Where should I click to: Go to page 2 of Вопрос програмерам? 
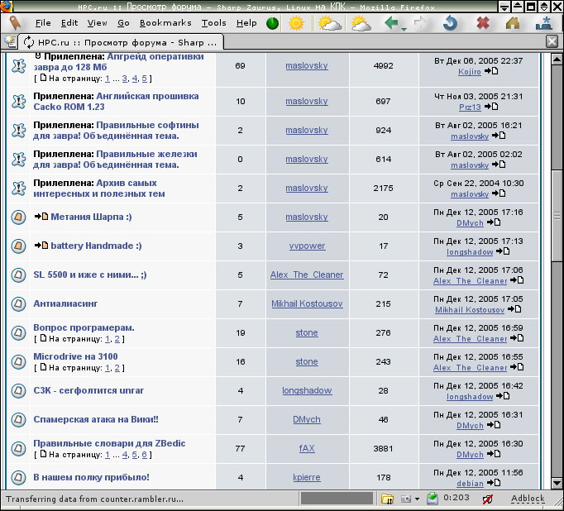117,339
